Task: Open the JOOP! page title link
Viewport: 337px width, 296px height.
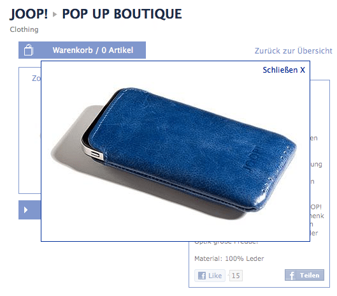Action: (29, 14)
